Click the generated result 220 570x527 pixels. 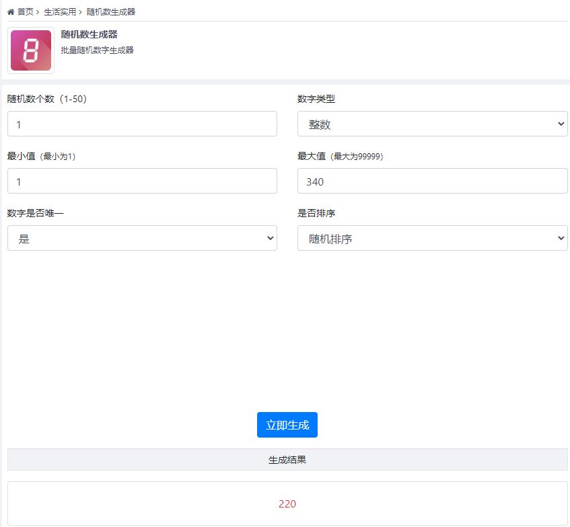click(x=287, y=503)
